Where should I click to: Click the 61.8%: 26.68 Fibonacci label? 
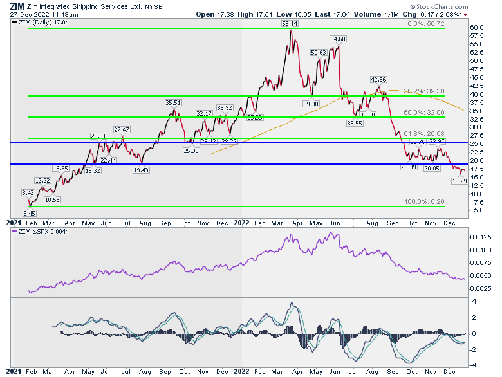[424, 133]
